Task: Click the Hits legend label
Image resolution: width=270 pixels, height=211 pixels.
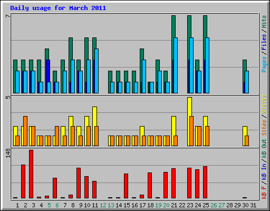Action: click(264, 22)
